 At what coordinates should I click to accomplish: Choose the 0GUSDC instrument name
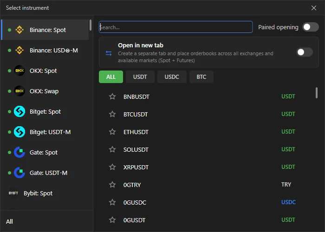click(x=135, y=202)
